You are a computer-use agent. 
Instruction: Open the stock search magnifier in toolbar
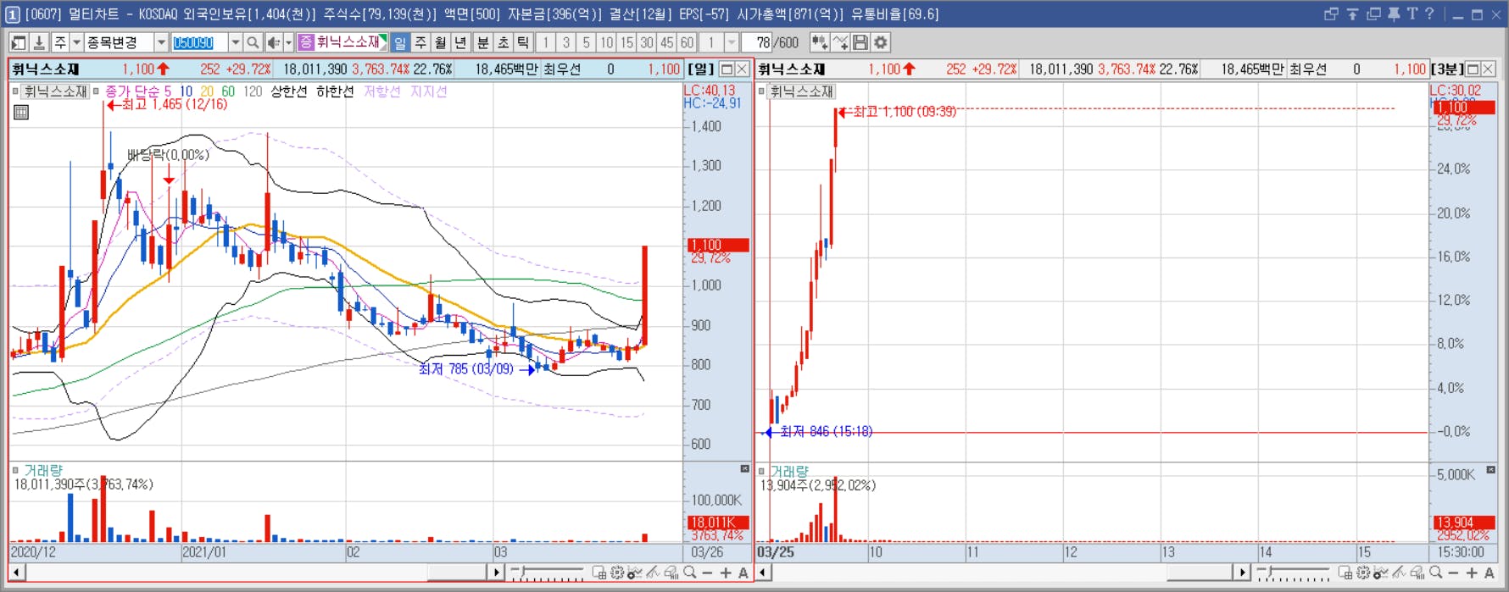[x=253, y=42]
